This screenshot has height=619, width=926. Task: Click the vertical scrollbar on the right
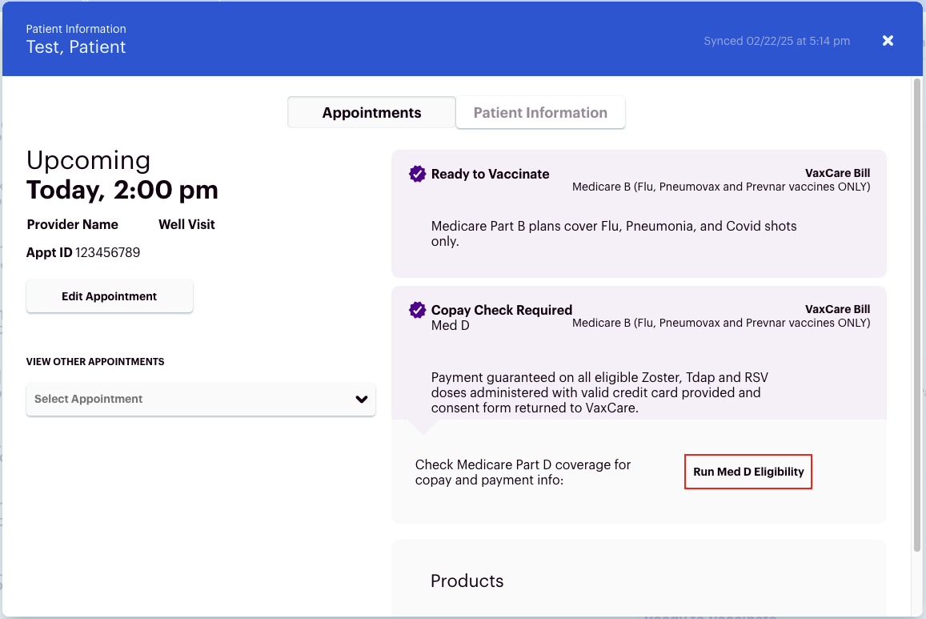(x=917, y=312)
